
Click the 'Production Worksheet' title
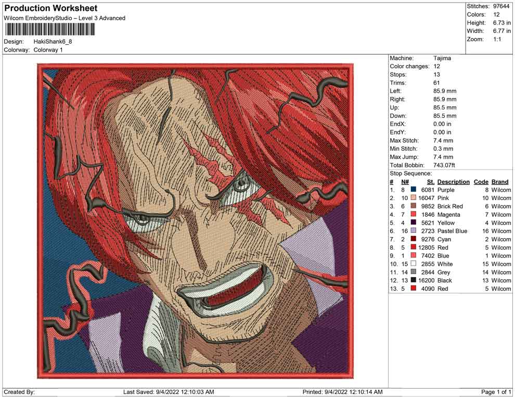tap(51, 8)
